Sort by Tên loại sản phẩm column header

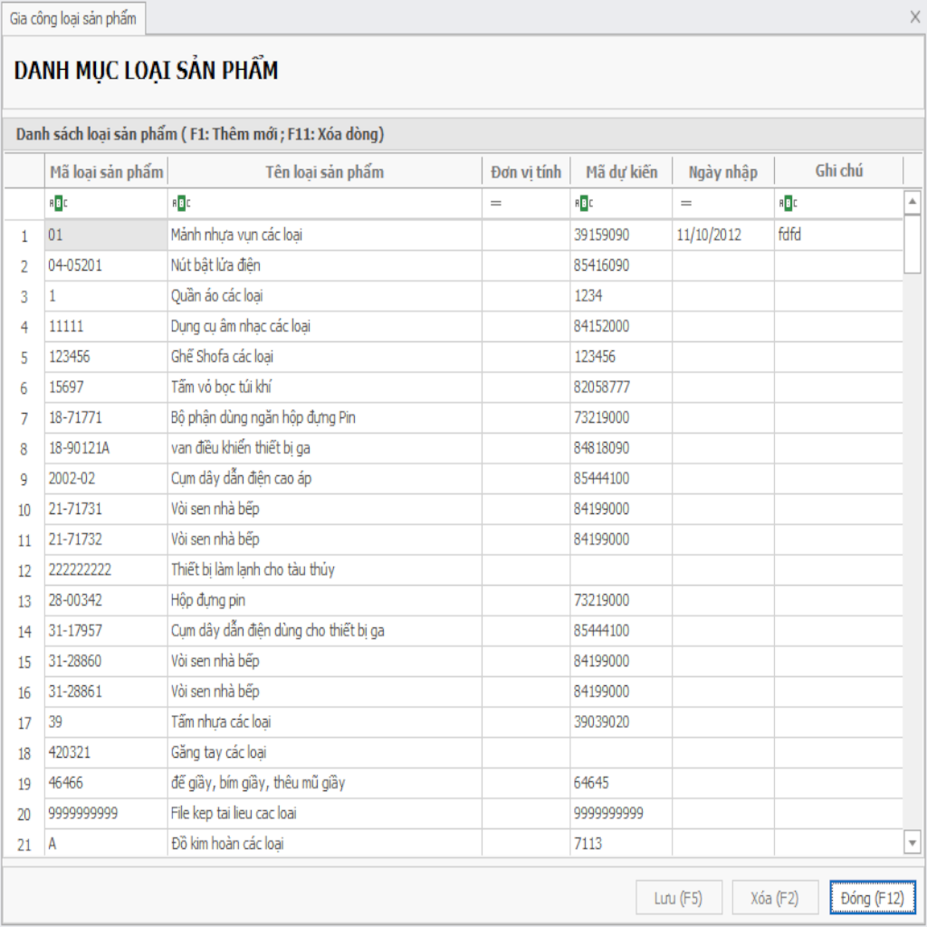[324, 172]
